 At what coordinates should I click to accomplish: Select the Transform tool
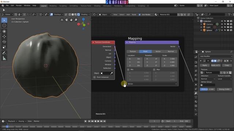click(x=4, y=31)
